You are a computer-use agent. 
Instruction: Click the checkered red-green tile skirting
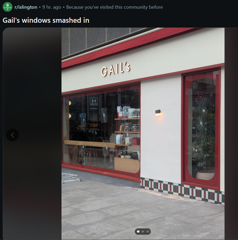pos(182,191)
